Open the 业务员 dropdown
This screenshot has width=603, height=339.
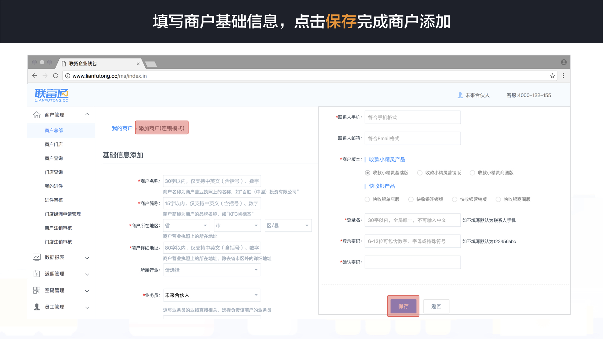pyautogui.click(x=212, y=295)
